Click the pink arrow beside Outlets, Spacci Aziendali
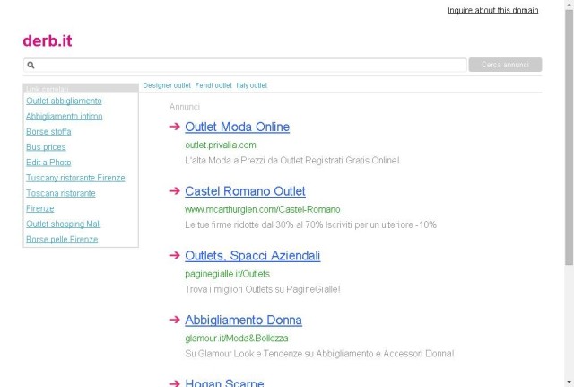Screen dimensions: 574x387 pyautogui.click(x=174, y=255)
